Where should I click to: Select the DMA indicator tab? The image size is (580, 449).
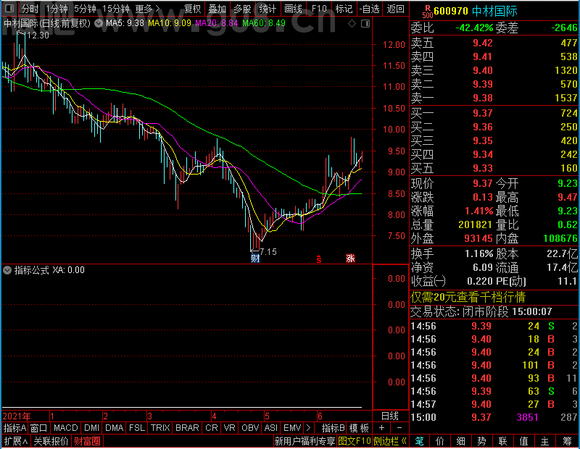114,428
